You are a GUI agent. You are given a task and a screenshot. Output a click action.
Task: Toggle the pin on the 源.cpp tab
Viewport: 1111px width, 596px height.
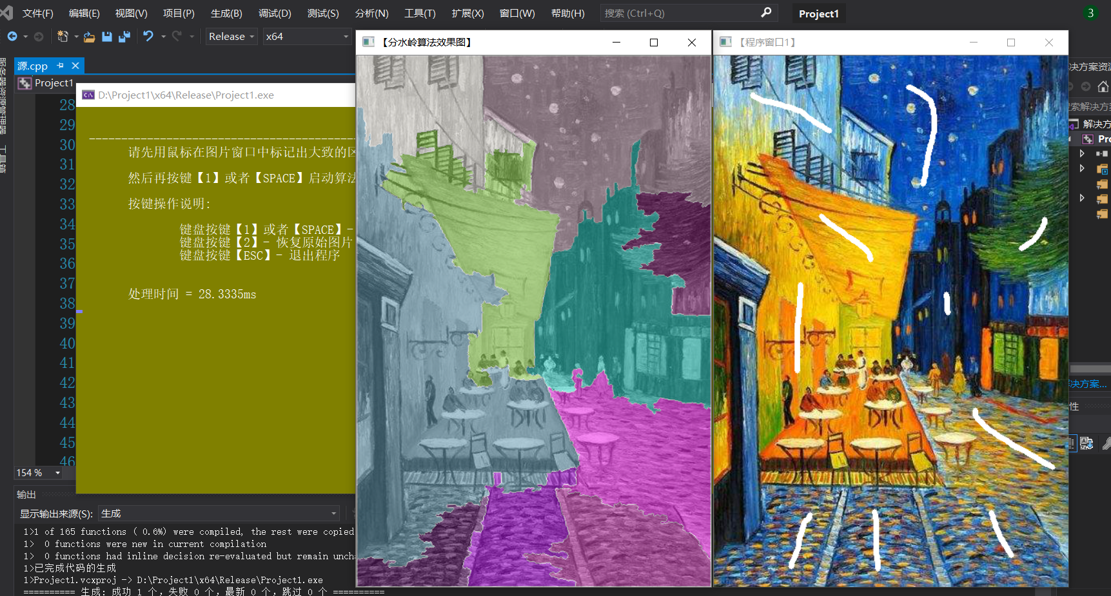61,66
